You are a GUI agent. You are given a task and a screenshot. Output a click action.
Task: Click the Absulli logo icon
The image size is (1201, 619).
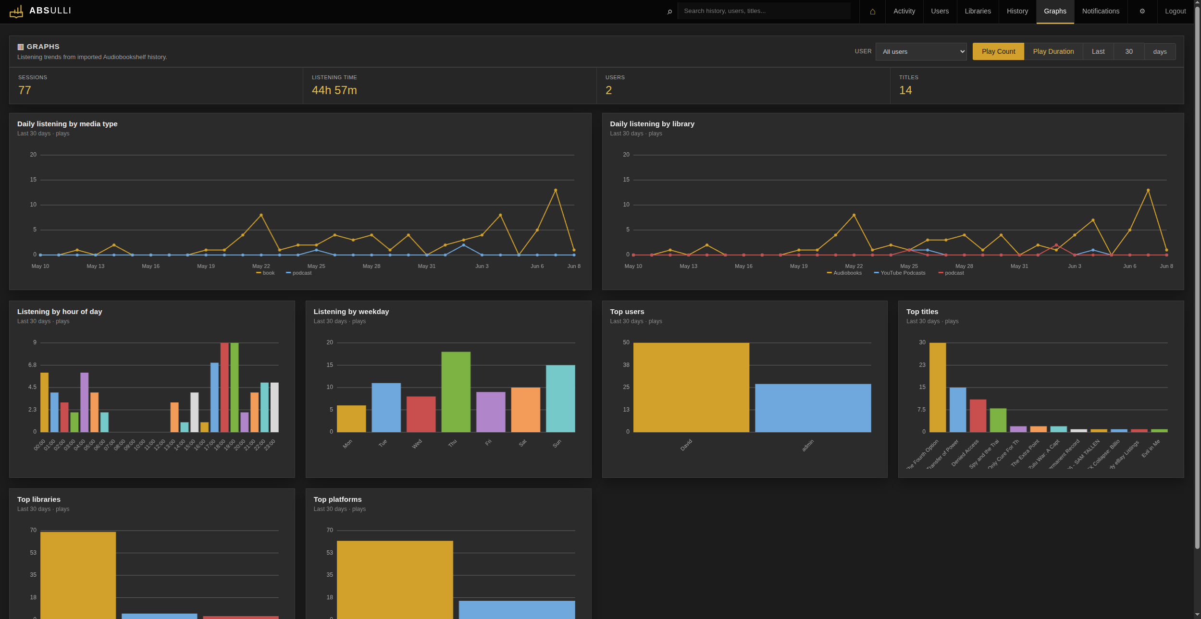tap(16, 11)
